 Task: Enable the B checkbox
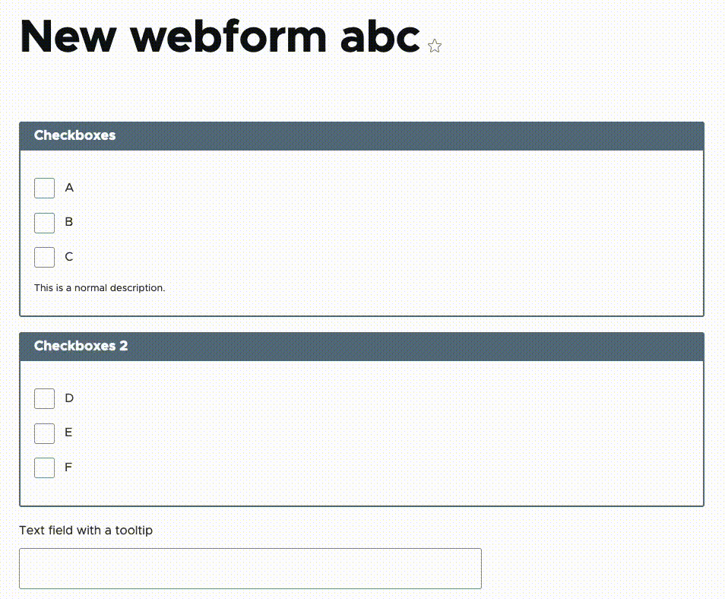44,223
